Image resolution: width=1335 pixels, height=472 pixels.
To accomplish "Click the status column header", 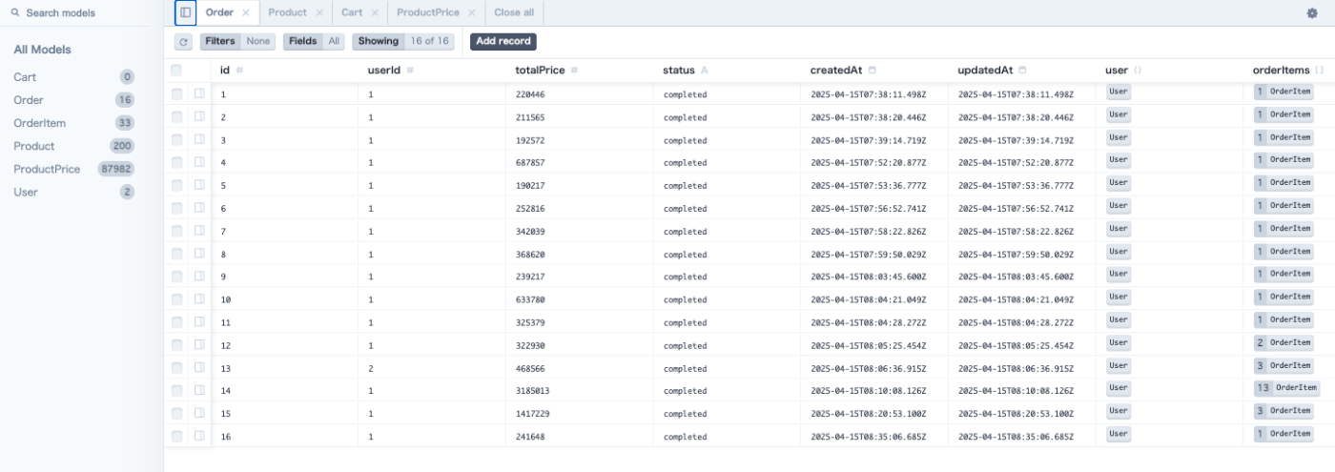I will pos(727,71).
